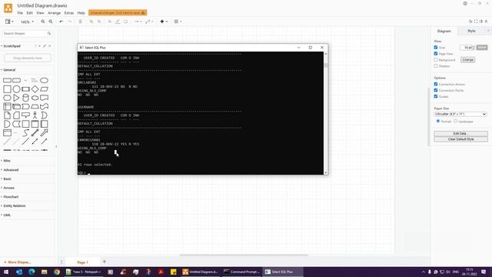Select the Portrait radio button
Image resolution: width=492 pixels, height=277 pixels.
click(x=438, y=122)
